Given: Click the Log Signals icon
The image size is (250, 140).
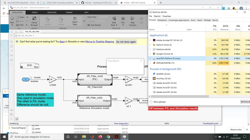Looking at the screenshot, I should point(47,21).
